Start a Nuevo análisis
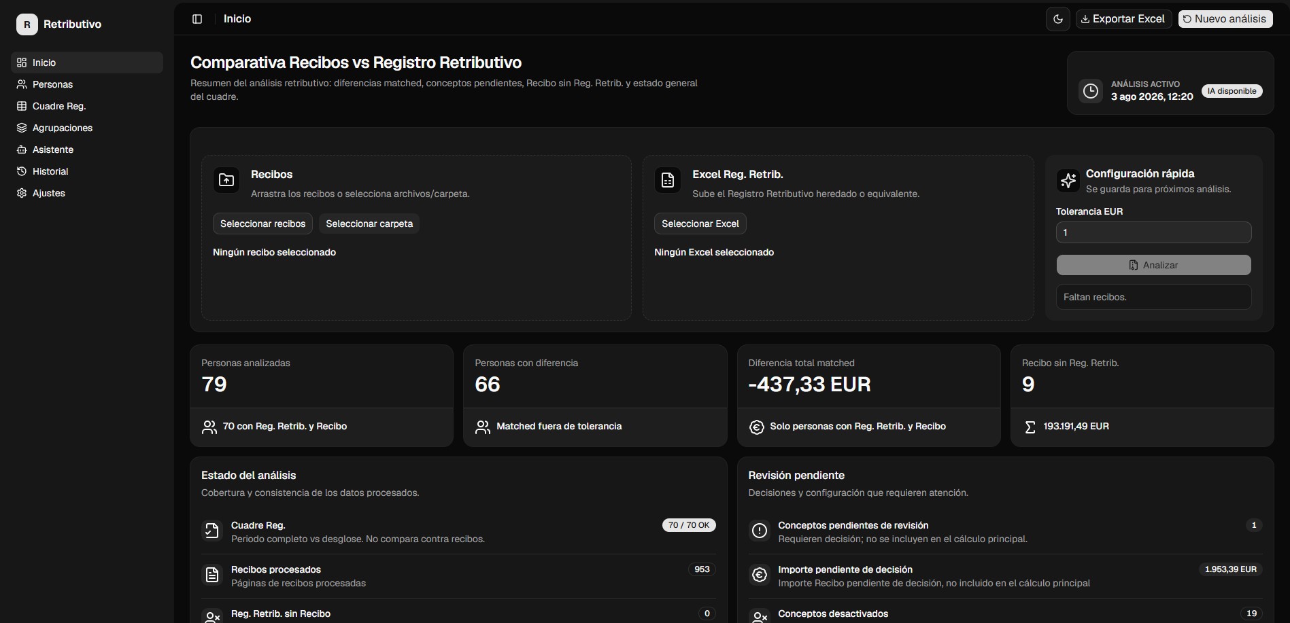This screenshot has height=623, width=1290. [x=1225, y=19]
